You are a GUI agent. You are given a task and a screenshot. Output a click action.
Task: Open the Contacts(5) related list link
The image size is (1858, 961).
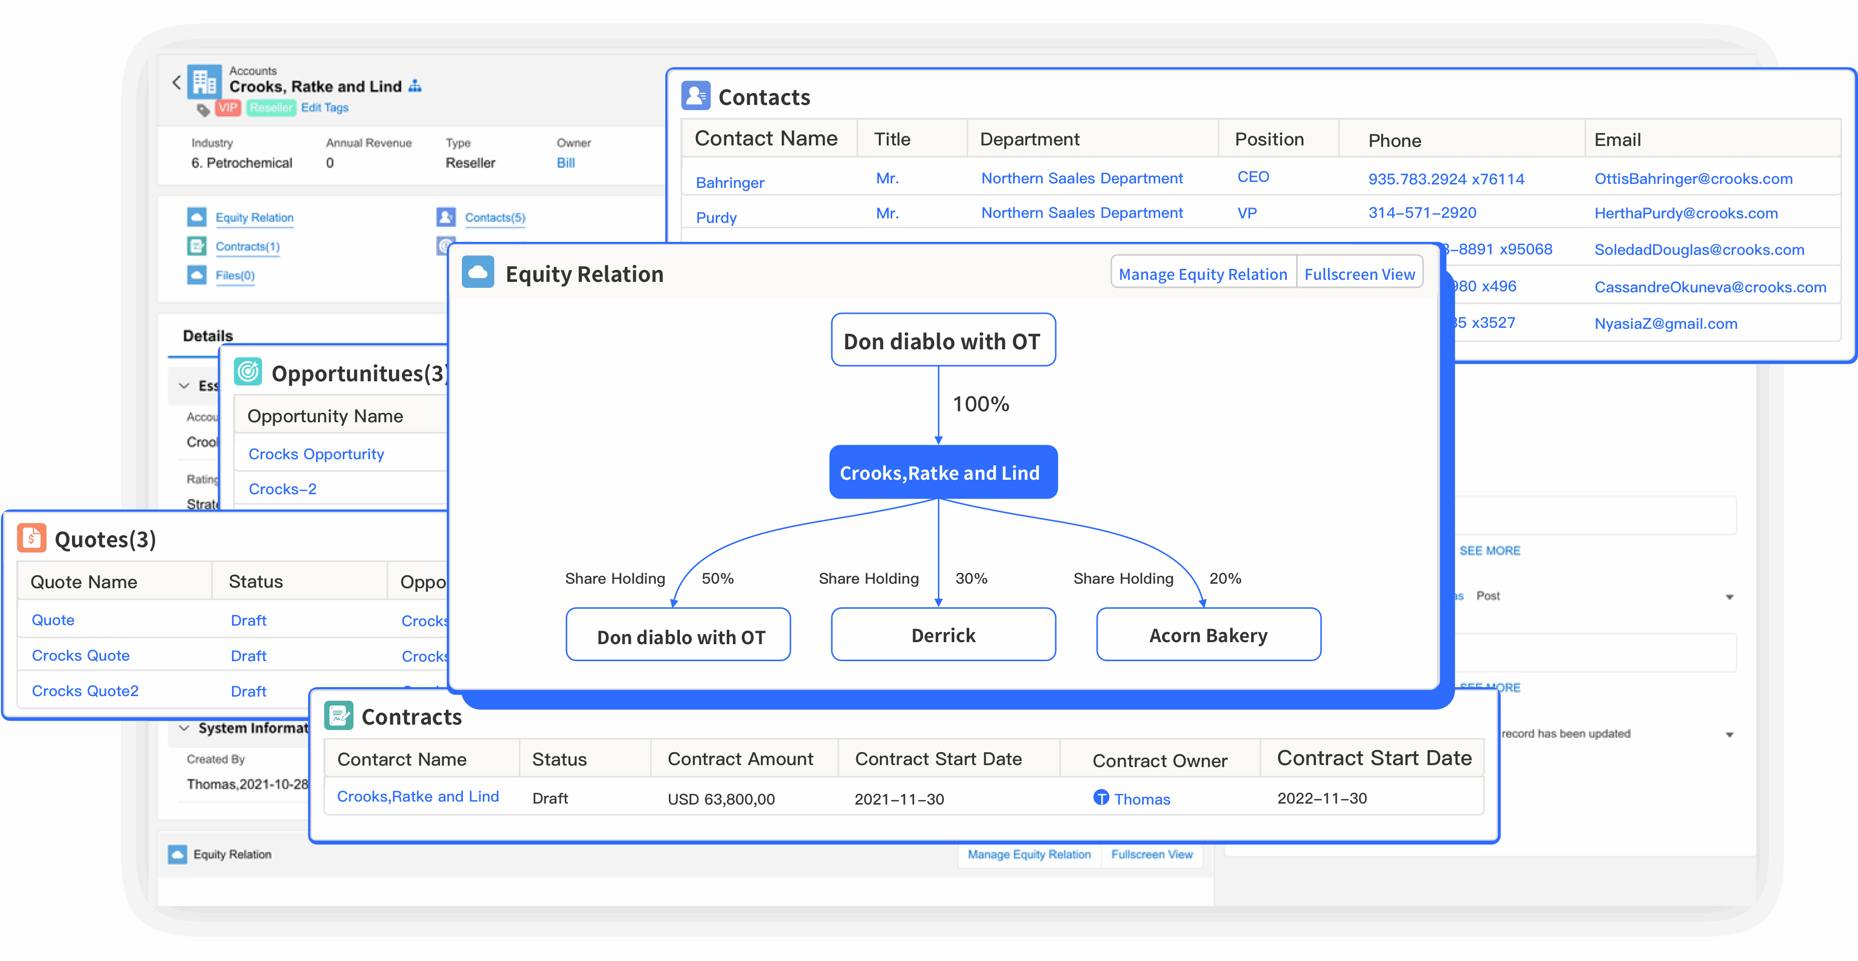click(495, 218)
